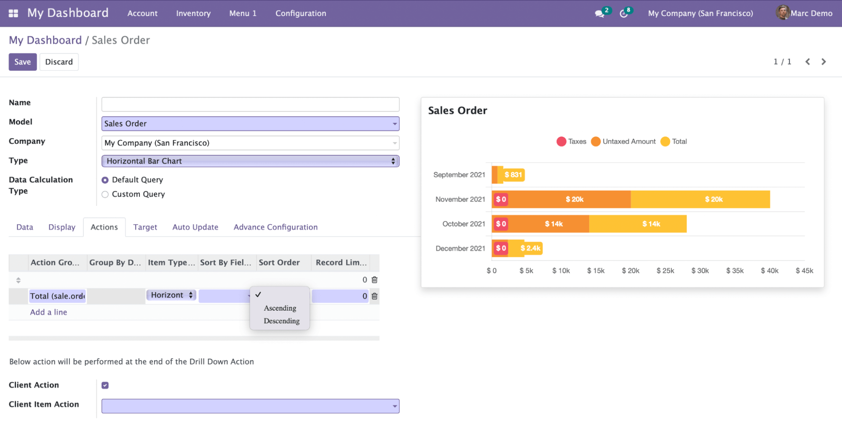Viewport: 842px width, 434px height.
Task: Select the blank checked sort option
Action: coord(280,295)
